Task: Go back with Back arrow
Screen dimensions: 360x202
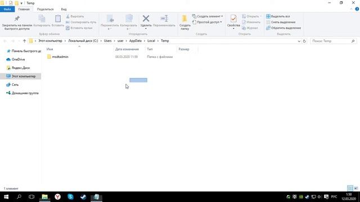Action: coord(5,41)
